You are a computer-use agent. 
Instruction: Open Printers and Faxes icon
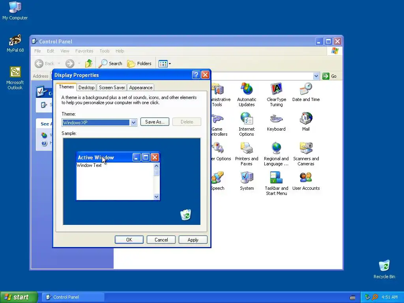click(x=247, y=153)
